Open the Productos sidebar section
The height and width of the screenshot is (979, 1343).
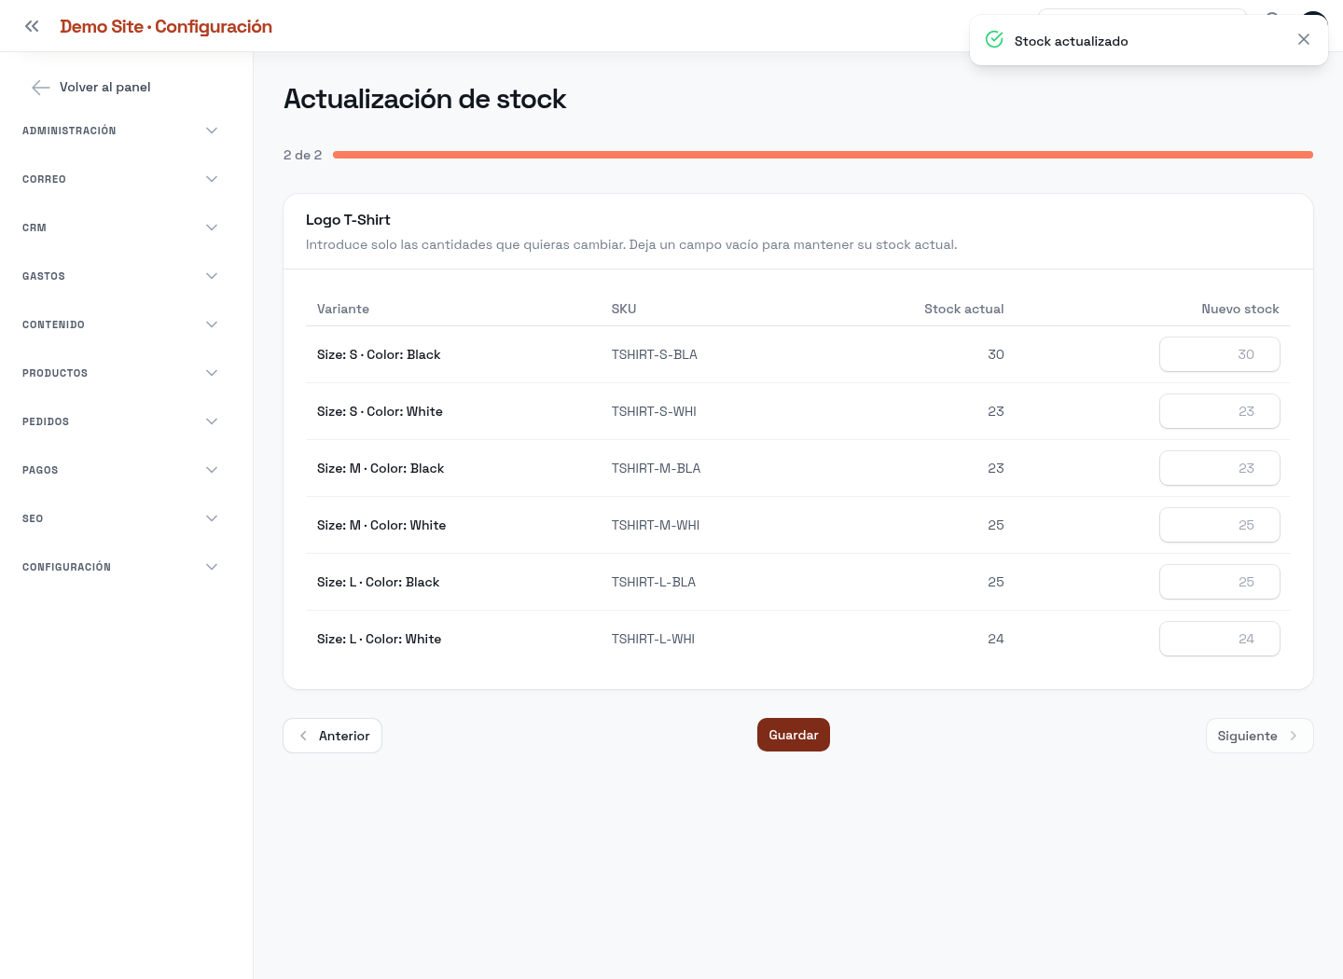(x=119, y=373)
